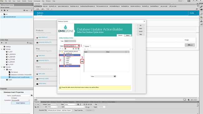
Task: Add new server action with plus icon
Action: coord(2,10)
